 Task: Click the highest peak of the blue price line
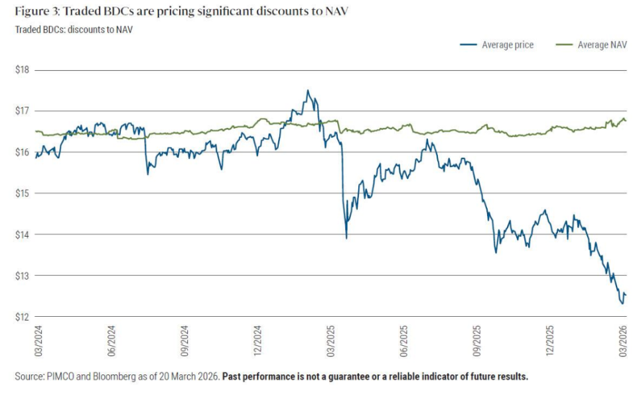[x=307, y=90]
